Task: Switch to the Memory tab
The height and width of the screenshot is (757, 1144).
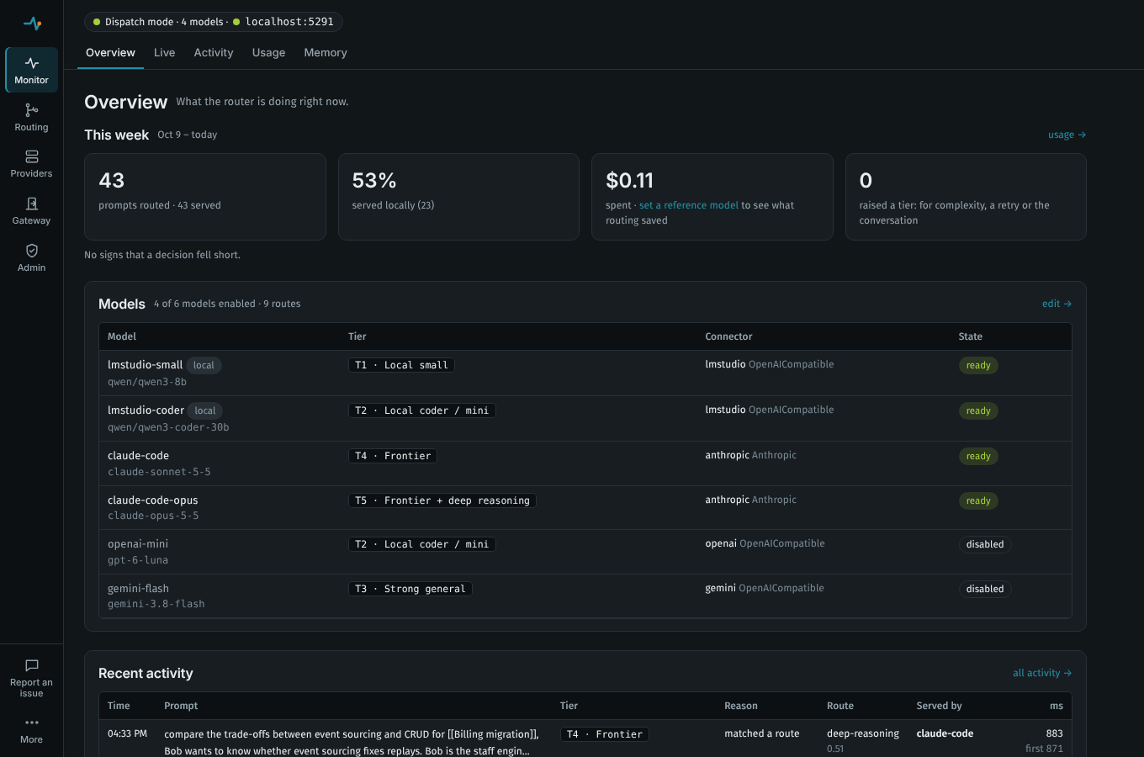Action: (326, 52)
